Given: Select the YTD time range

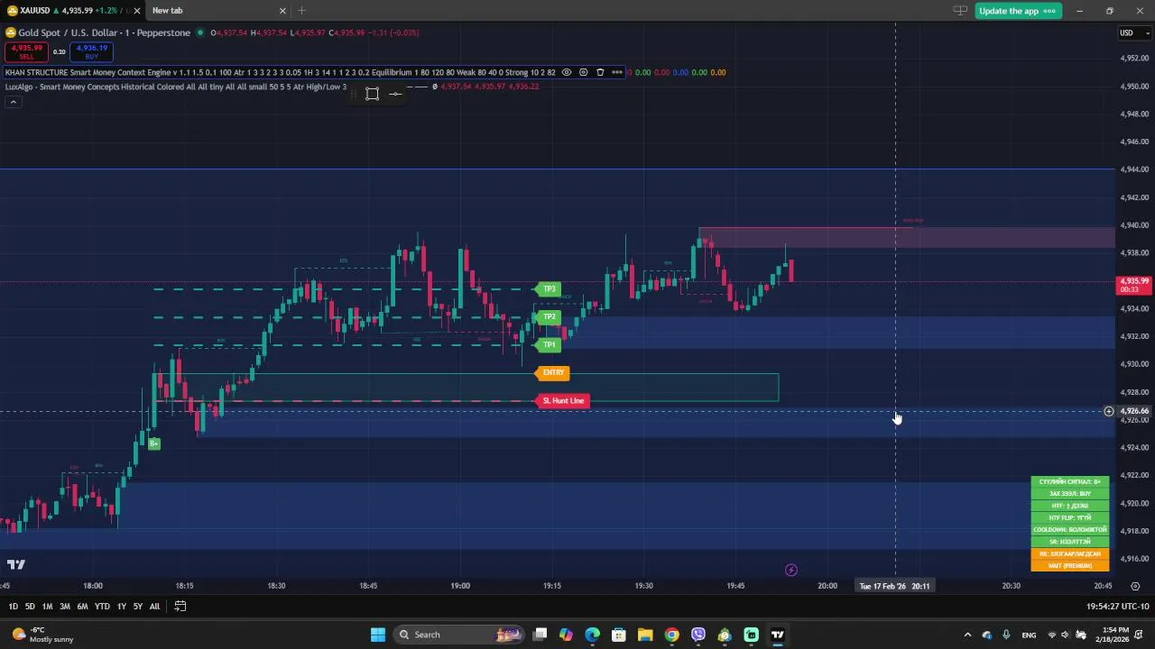Looking at the screenshot, I should point(102,607).
